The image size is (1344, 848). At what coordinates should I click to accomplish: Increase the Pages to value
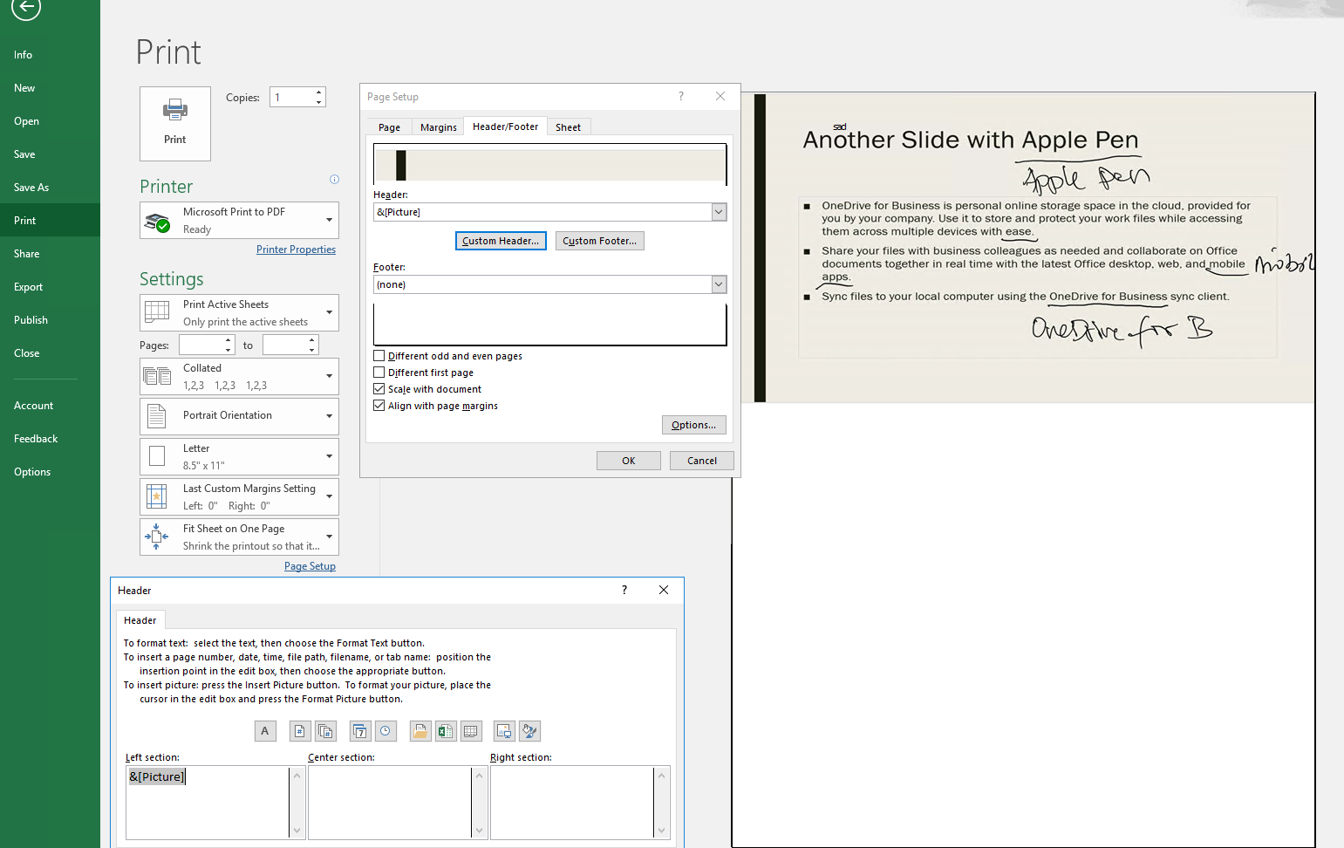point(312,340)
